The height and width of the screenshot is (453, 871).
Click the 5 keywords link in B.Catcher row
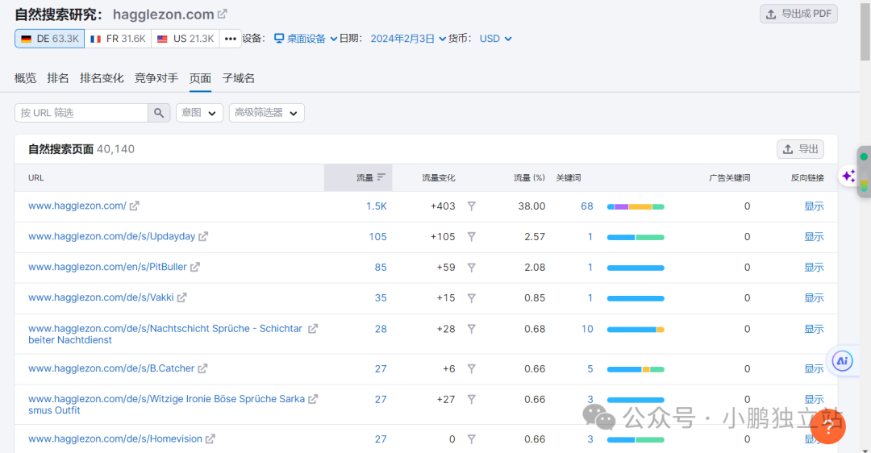590,368
